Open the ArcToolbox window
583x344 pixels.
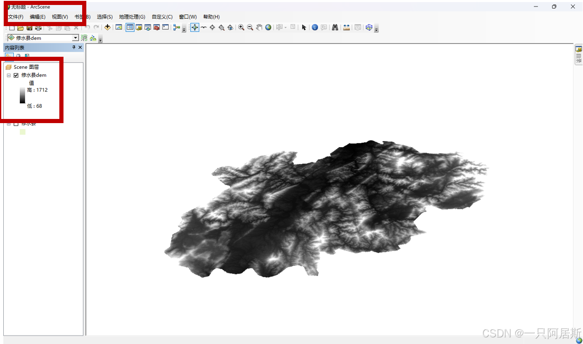(x=156, y=27)
